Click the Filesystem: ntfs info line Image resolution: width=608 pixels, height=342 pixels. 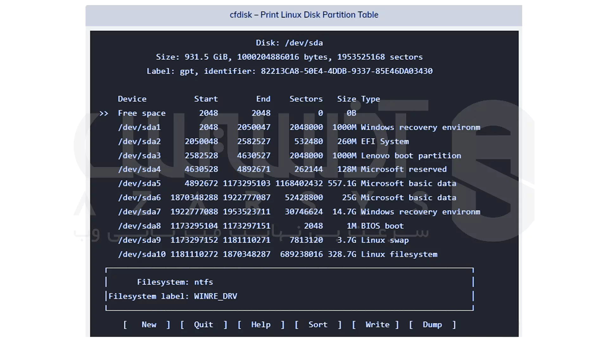pos(175,282)
